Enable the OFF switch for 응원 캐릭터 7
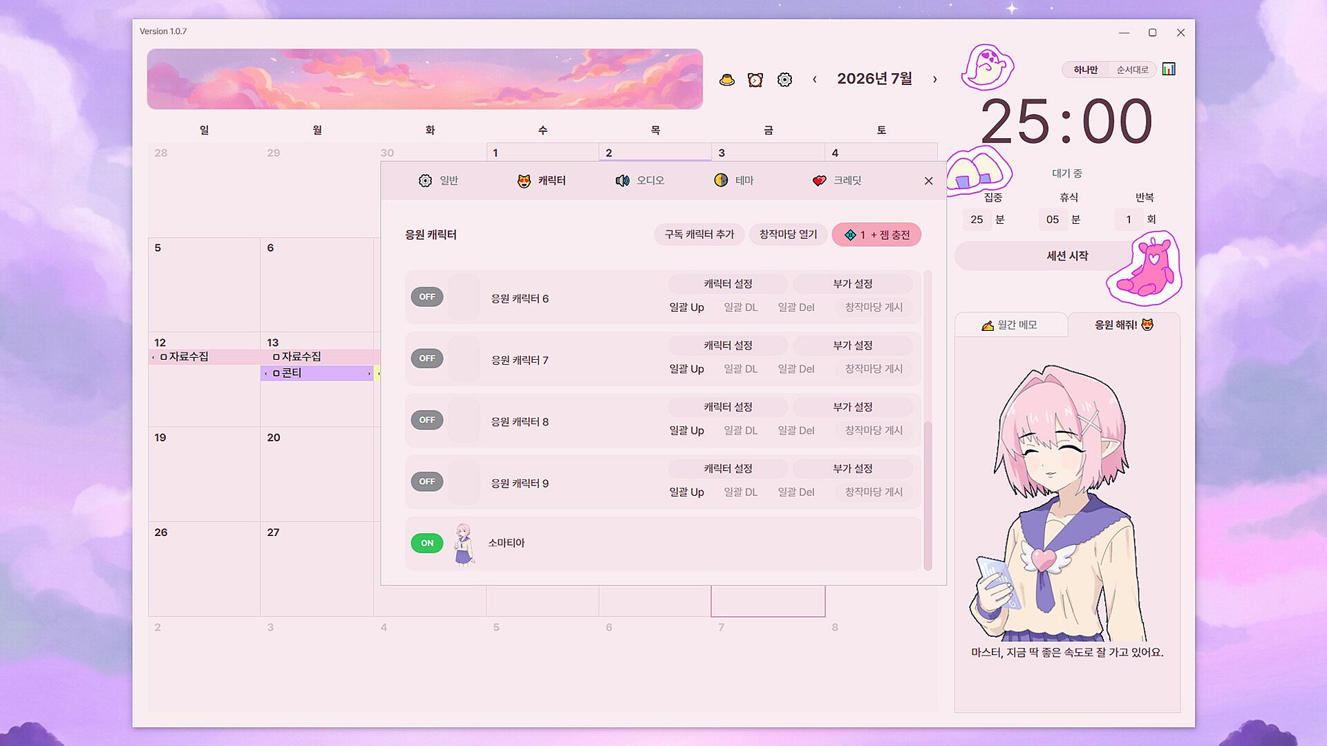Image resolution: width=1327 pixels, height=746 pixels. pos(427,358)
